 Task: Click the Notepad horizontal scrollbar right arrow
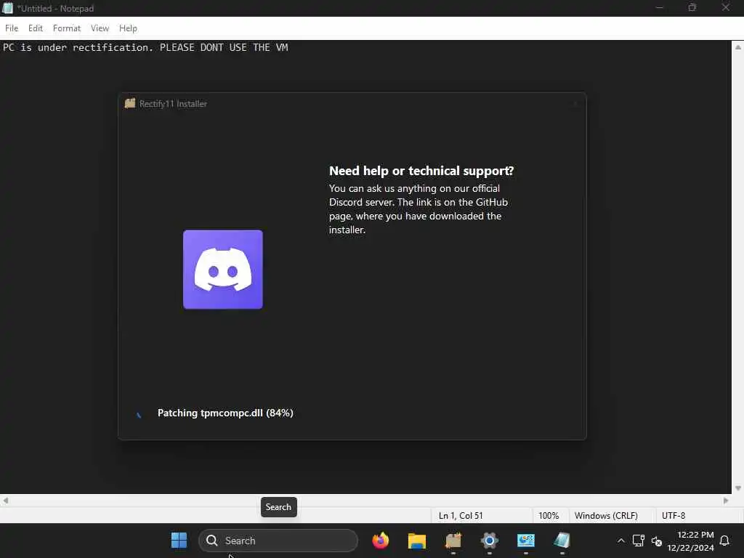[726, 500]
